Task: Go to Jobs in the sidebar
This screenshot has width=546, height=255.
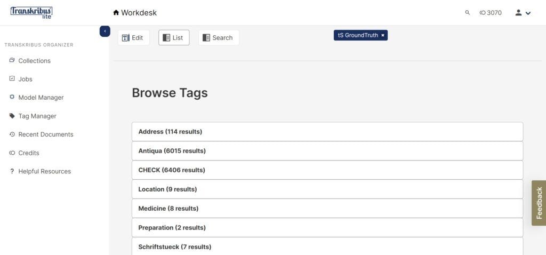Action: [x=25, y=79]
